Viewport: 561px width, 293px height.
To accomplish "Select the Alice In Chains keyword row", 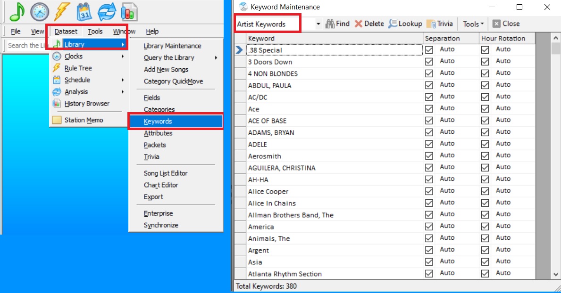I will point(334,203).
